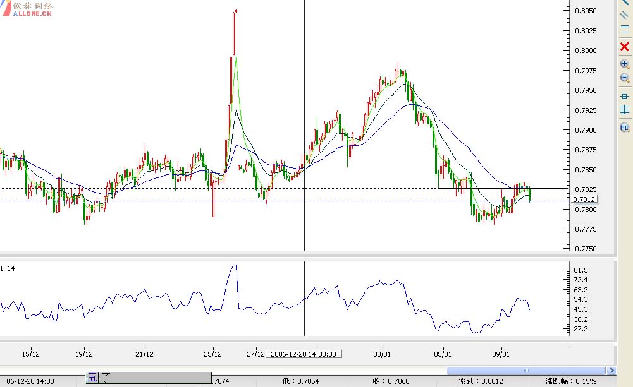Click the 0.8000 price axis label
Image resolution: width=633 pixels, height=387 pixels.
click(x=586, y=51)
